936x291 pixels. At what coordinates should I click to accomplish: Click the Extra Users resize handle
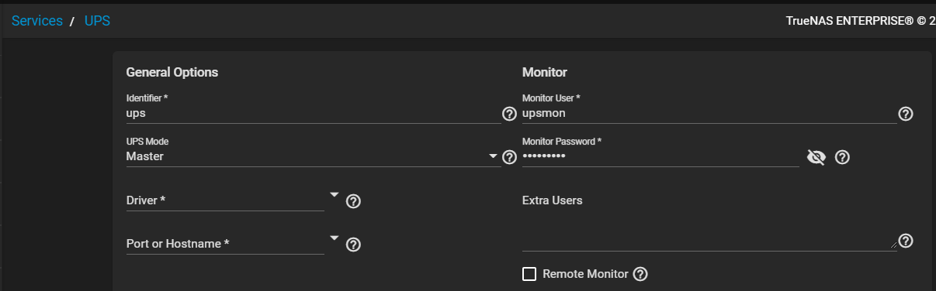point(893,245)
